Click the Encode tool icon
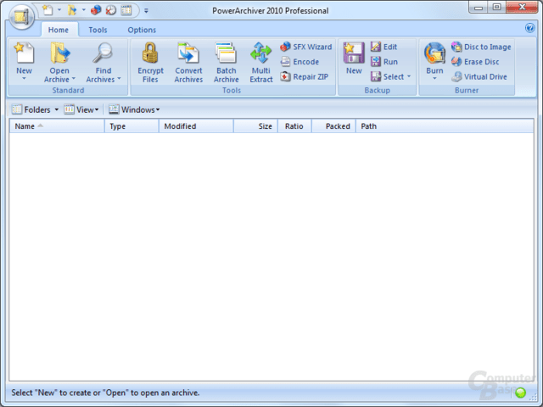Image resolution: width=543 pixels, height=407 pixels. (x=285, y=62)
